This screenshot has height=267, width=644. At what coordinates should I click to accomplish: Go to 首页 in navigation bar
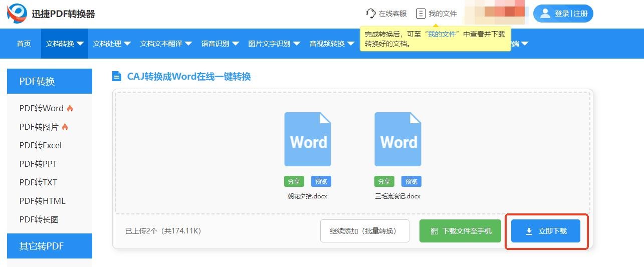coord(24,44)
